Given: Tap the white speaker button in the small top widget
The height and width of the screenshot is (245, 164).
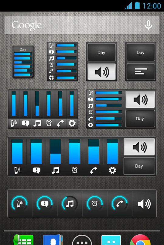Looking at the screenshot, I should click(101, 72).
